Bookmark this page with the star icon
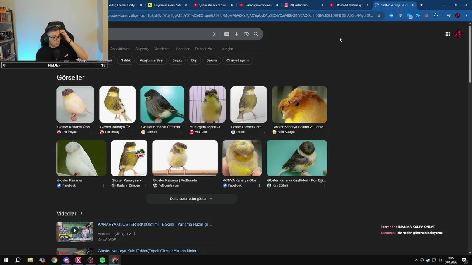This screenshot has height=265, width=472. [379, 15]
